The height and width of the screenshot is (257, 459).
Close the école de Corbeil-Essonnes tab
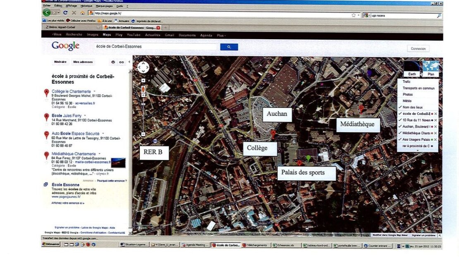coord(158,28)
